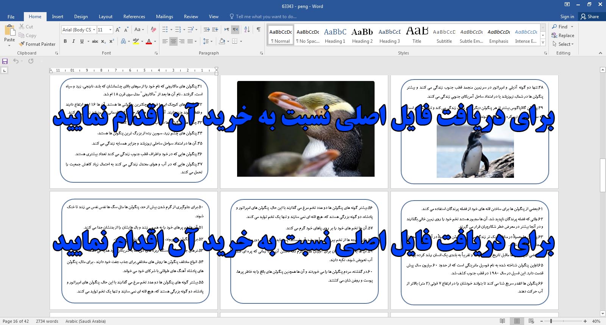Click the Clear All Formatting eraser icon
Image resolution: width=606 pixels, height=325 pixels.
(x=153, y=30)
